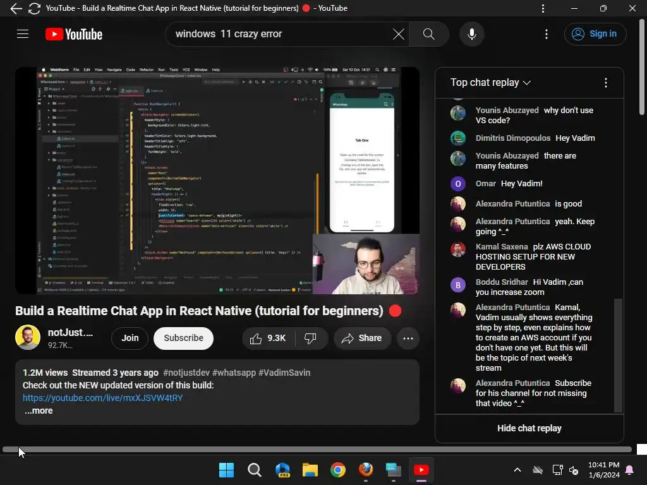Viewport: 647px width, 485px height.
Task: Open the YouTube hamburger guide menu
Action: [23, 34]
